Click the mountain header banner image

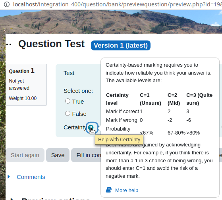click(x=111, y=22)
